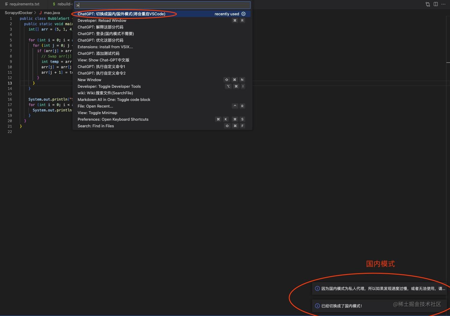Expand the ScrapydDocker breadcrumb folder
The height and width of the screenshot is (316, 450).
[19, 13]
